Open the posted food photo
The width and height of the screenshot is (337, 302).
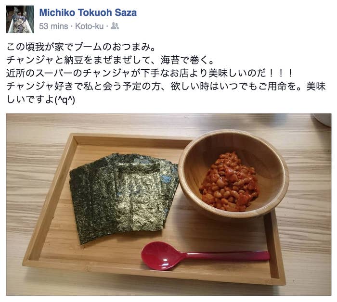click(x=168, y=204)
